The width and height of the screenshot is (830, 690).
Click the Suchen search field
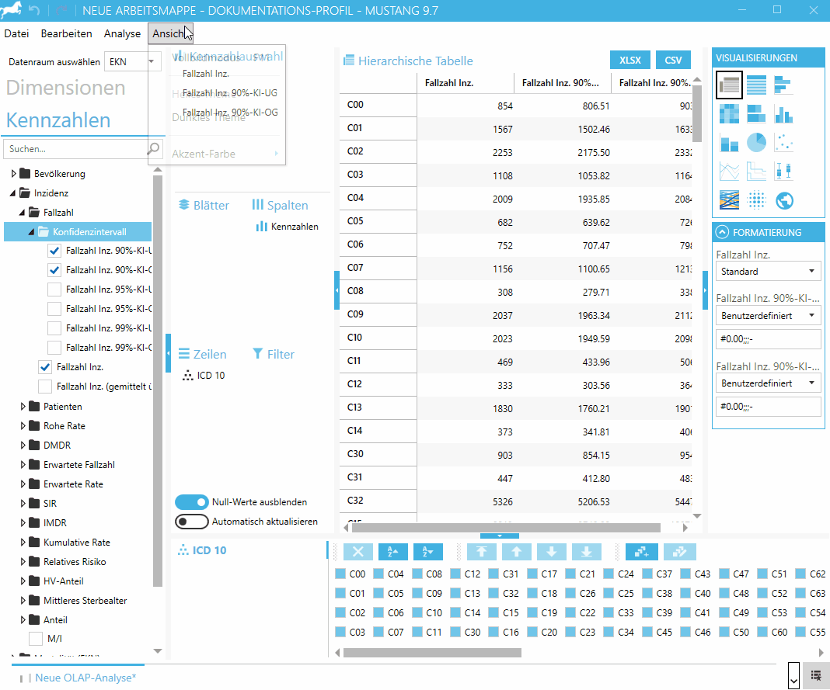tap(75, 148)
